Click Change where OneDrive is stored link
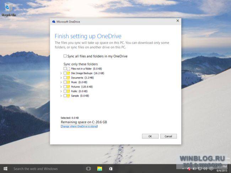The image size is (231, 173). (79, 126)
